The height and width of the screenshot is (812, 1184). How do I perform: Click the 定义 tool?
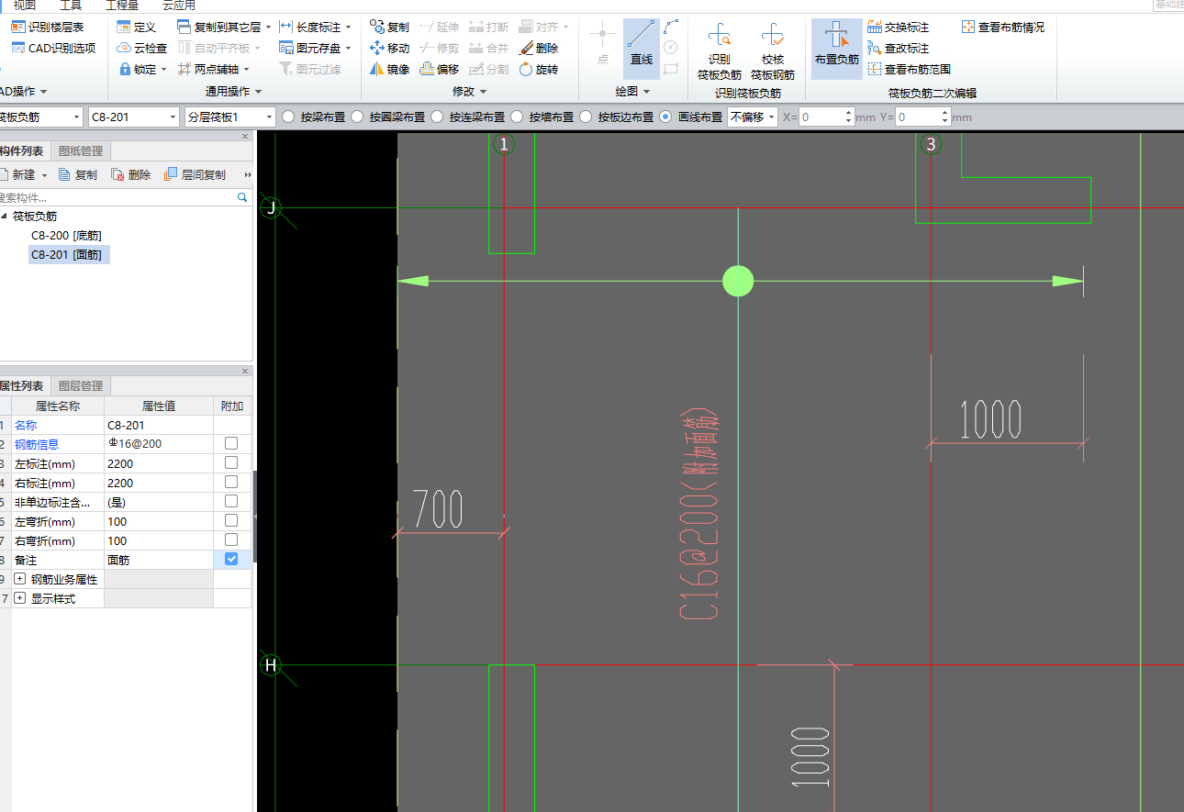tap(137, 28)
